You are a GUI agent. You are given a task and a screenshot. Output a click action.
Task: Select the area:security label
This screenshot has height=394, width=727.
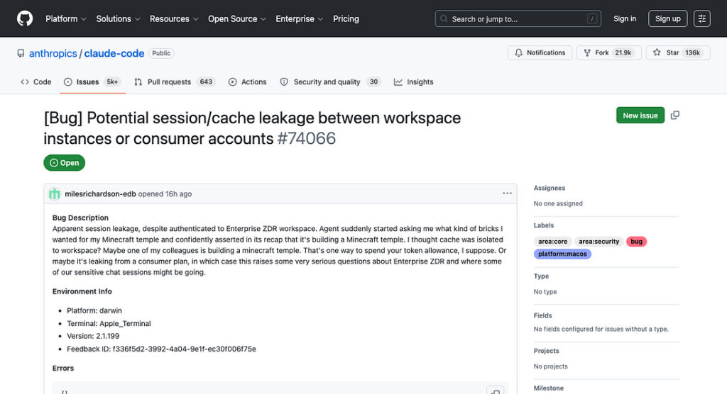(598, 242)
